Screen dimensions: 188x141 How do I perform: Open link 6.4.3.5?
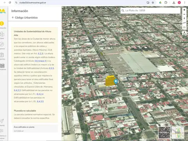pyautogui.click(x=40, y=101)
